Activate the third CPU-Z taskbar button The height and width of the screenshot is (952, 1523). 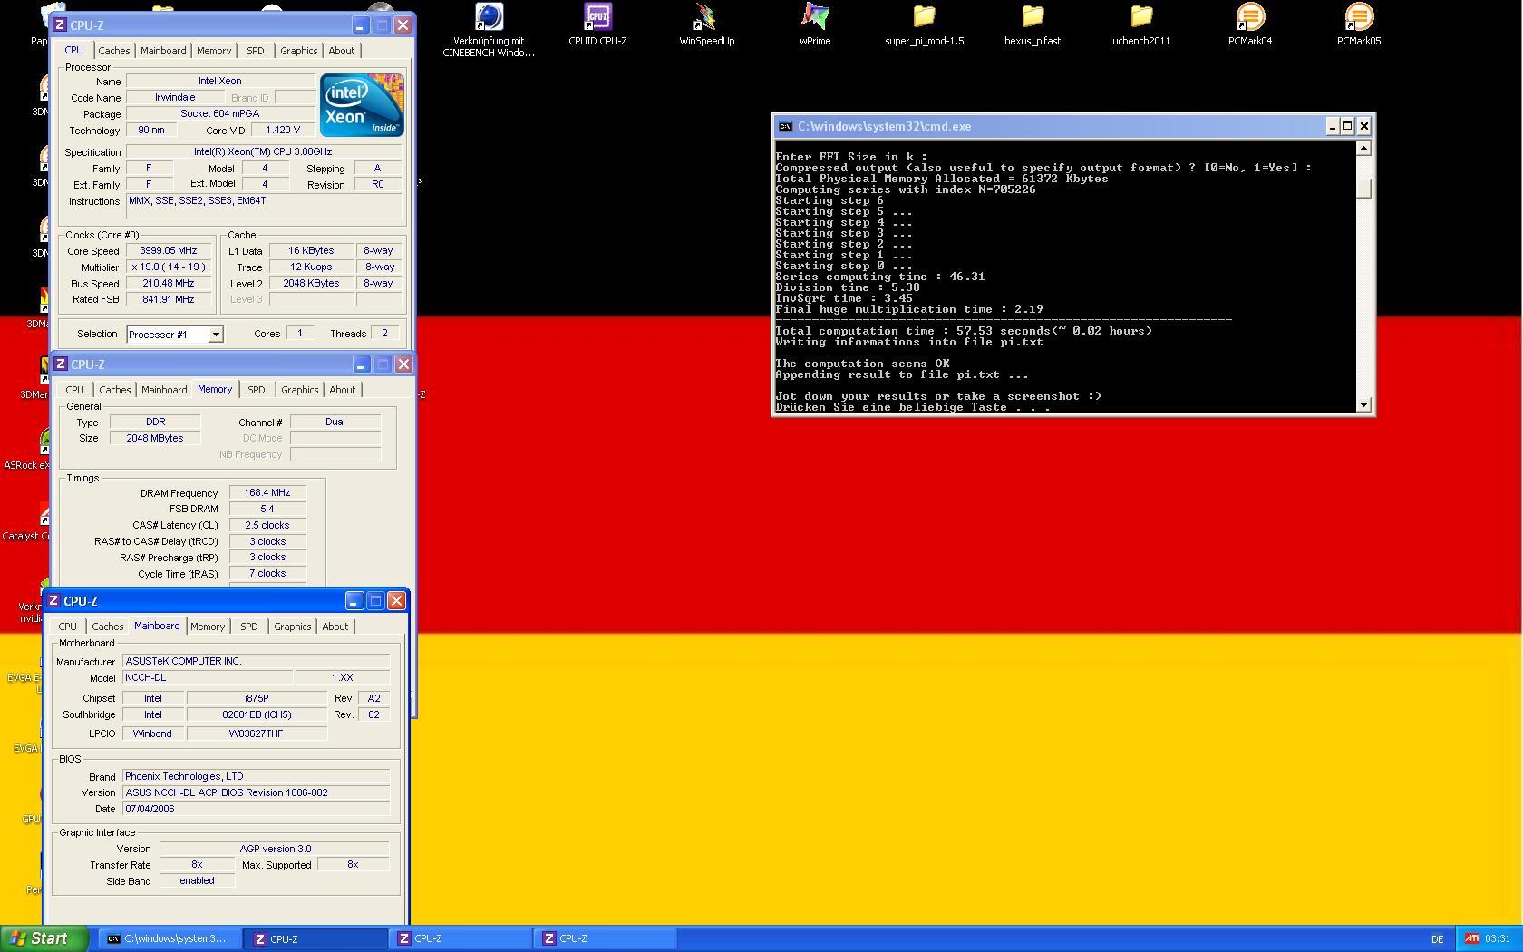coord(606,938)
